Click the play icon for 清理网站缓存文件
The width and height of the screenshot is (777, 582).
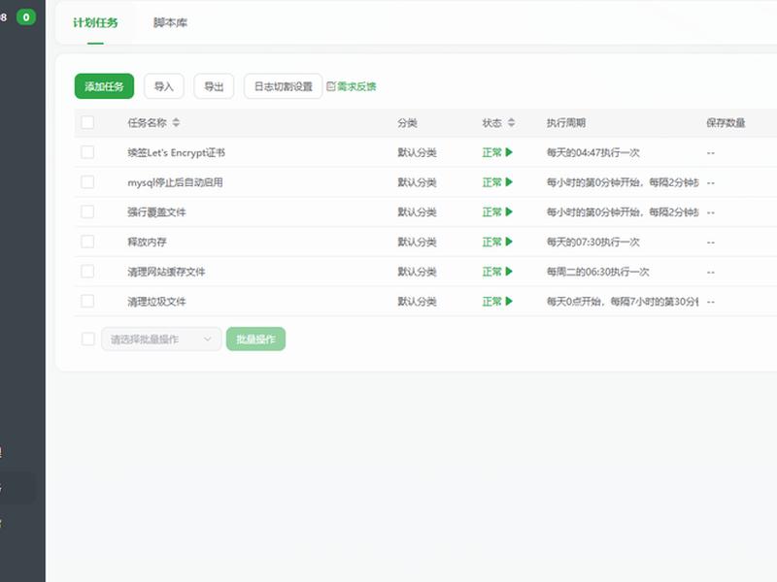pos(509,272)
